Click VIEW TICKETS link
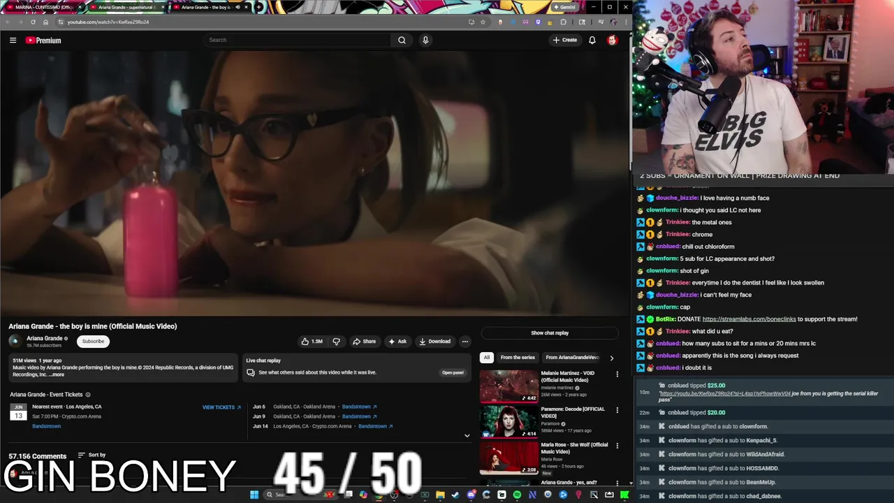Image resolution: width=894 pixels, height=503 pixels. coord(221,407)
